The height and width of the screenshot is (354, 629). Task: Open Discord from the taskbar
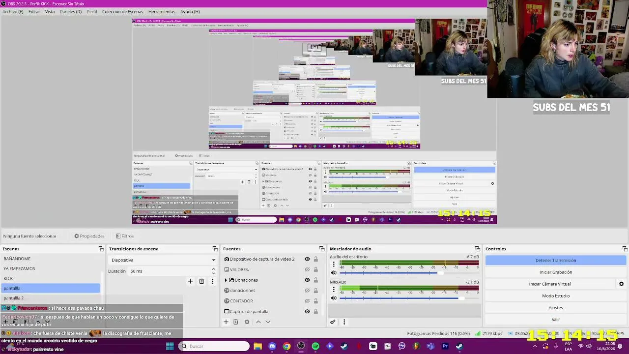tap(272, 346)
